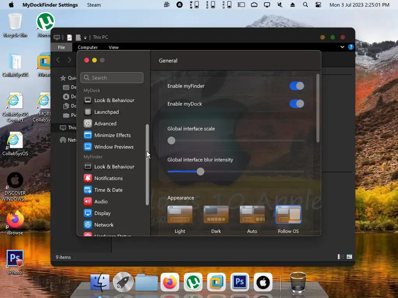
Task: Open Window Previews settings
Action: tap(109, 147)
